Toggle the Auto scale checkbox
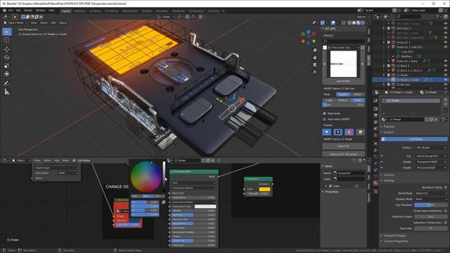 pyautogui.click(x=325, y=113)
